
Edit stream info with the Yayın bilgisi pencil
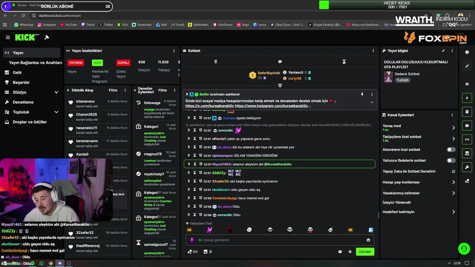coord(443,51)
